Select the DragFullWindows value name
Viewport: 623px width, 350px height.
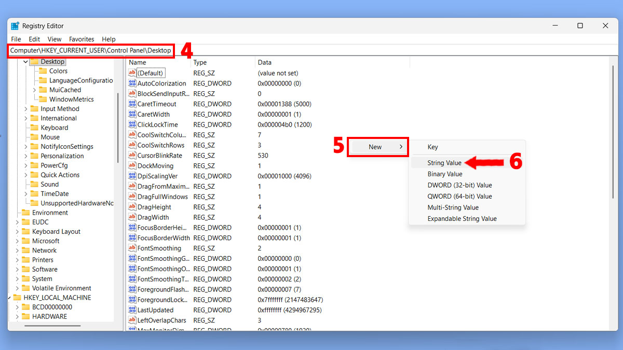point(162,197)
